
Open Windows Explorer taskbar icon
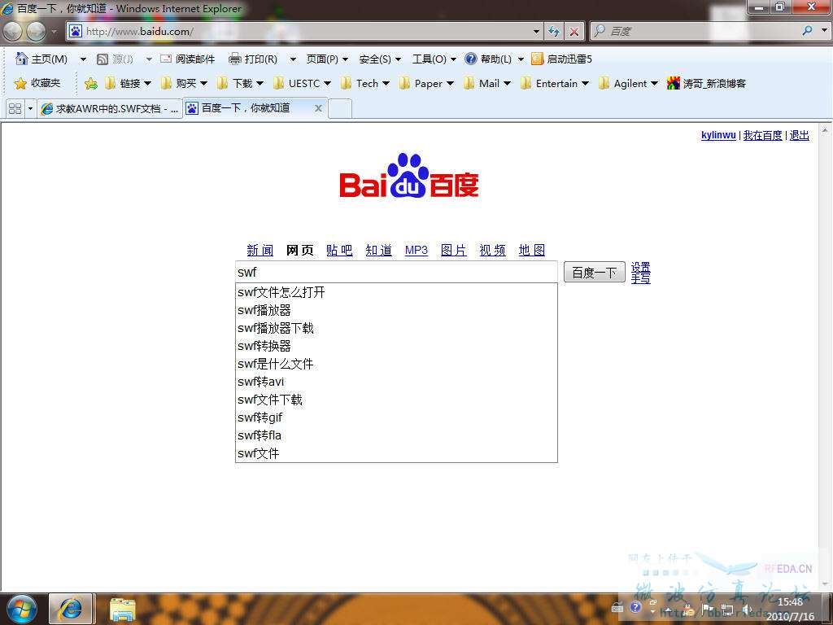pyautogui.click(x=123, y=609)
